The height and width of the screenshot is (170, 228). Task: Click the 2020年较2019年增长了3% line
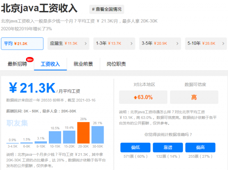[26, 29]
